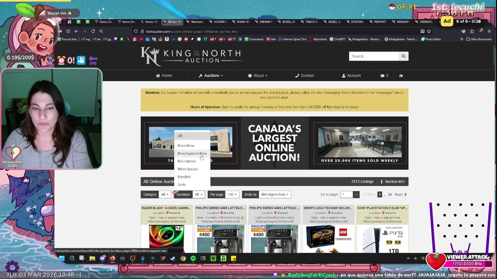Open the Category filter dropdown set to All
497x279 pixels.
pyautogui.click(x=165, y=195)
